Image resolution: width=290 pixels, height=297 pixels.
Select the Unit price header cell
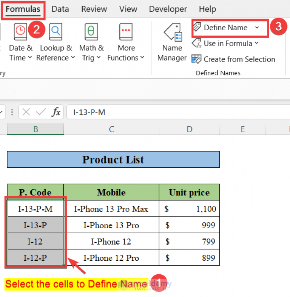point(189,192)
